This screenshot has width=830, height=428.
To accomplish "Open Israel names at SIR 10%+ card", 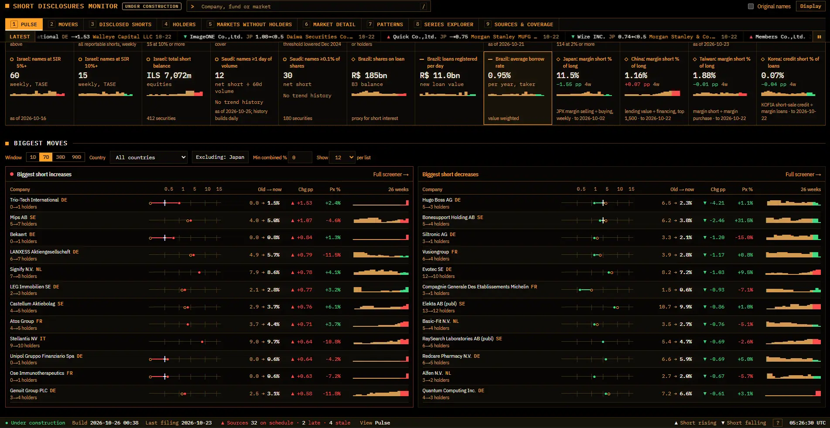I will 108,89.
